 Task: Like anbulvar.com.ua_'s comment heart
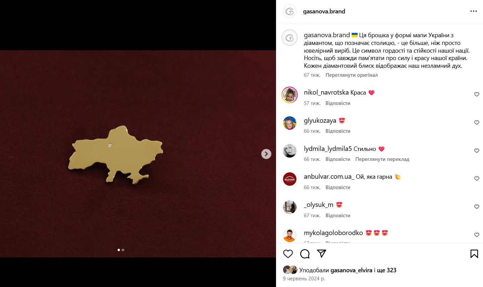[477, 179]
